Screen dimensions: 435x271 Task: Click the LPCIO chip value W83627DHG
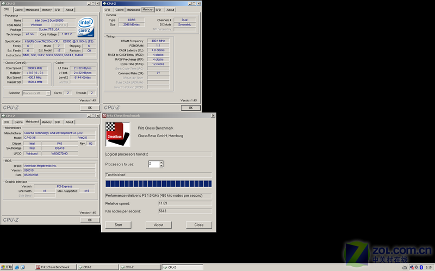pyautogui.click(x=60, y=154)
